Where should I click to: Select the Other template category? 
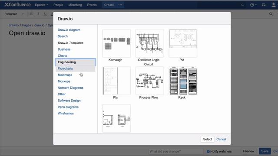(62, 94)
